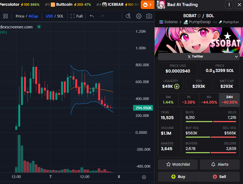243x184 pixels.
Task: Select the 1H timeframe tab
Action: point(189,100)
